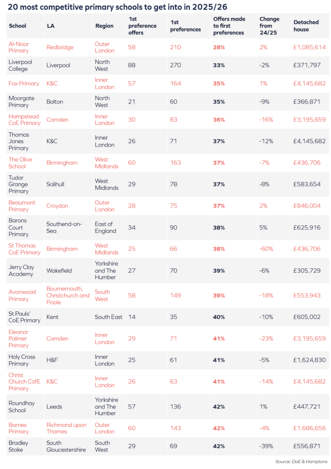Image resolution: width=331 pixels, height=469 pixels.
Task: Click the Fox Primary school name
Action: click(x=24, y=83)
